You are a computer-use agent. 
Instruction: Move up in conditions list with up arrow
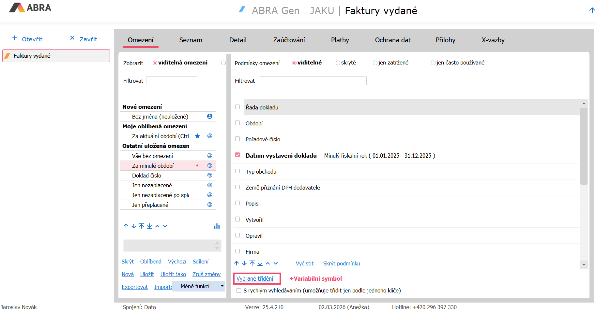coord(237,263)
